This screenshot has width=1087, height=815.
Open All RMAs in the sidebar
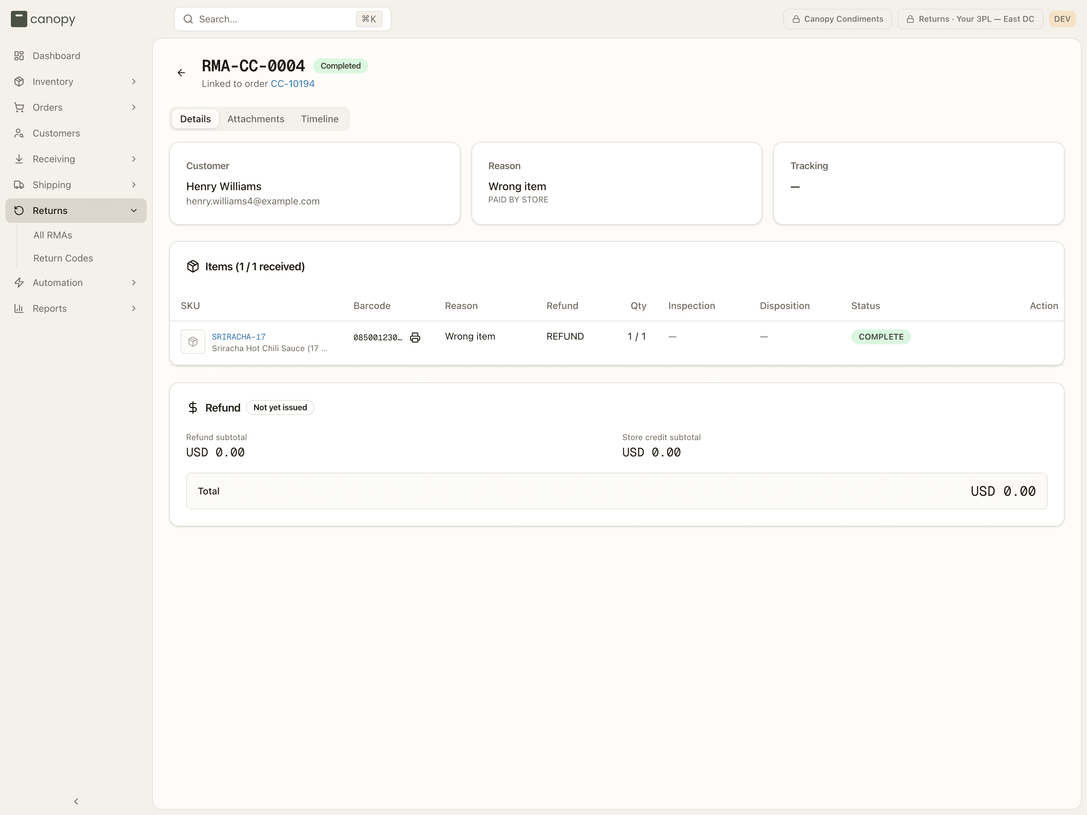53,235
